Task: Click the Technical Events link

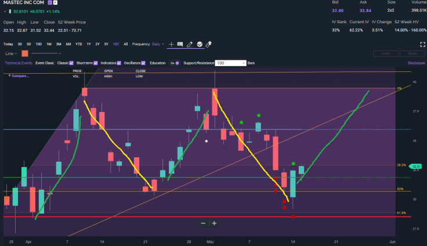Action: (x=19, y=63)
